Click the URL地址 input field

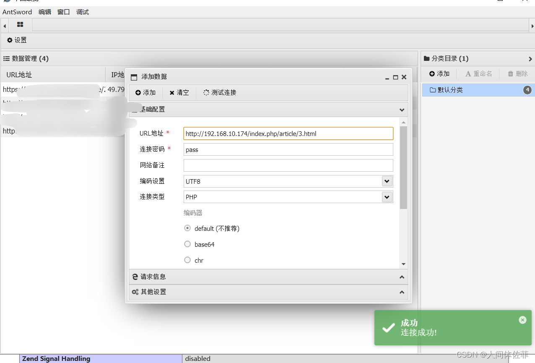(288, 133)
